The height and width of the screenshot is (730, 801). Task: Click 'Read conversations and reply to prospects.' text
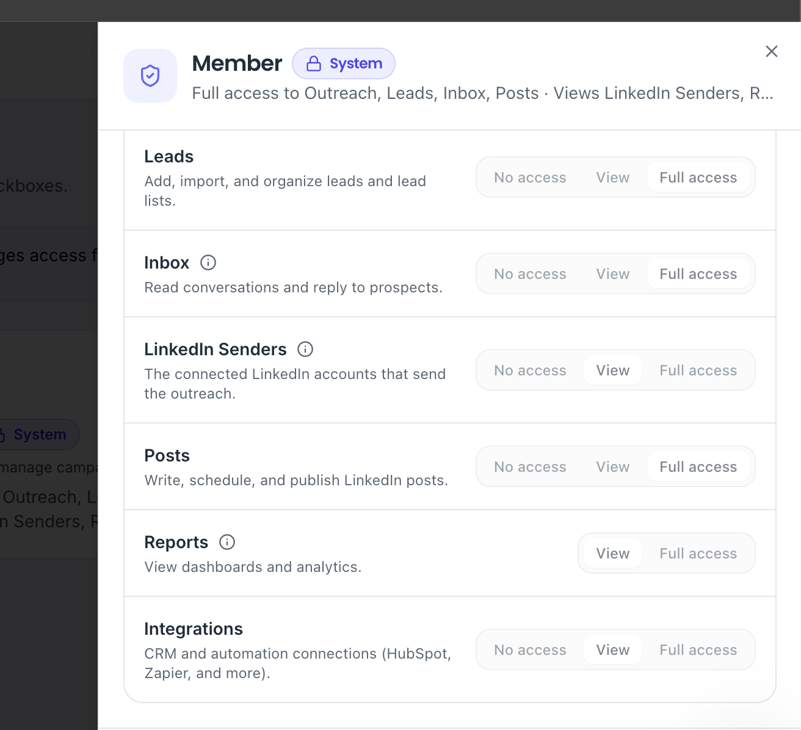pyautogui.click(x=294, y=287)
